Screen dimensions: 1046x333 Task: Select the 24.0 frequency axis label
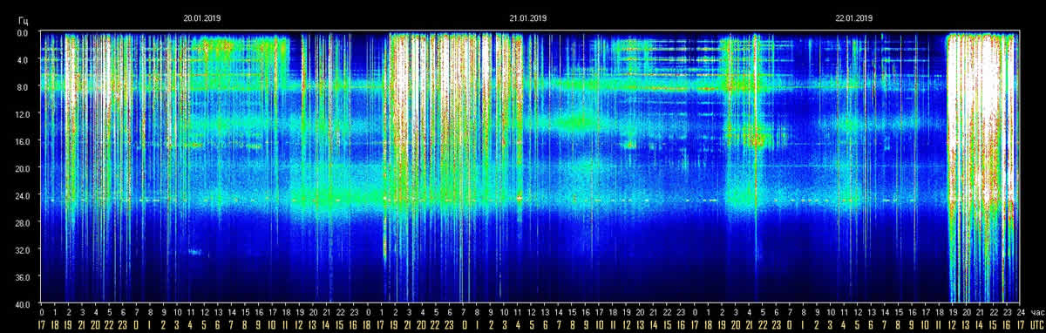click(x=22, y=195)
